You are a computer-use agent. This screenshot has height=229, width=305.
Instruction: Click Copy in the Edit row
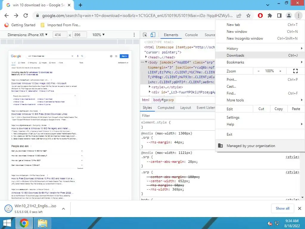[x=278, y=109]
